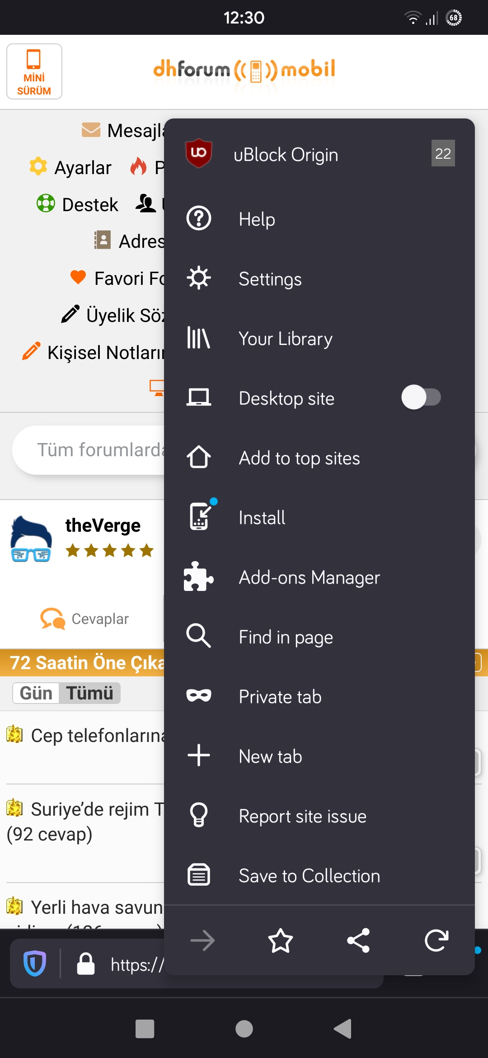
Task: Reload page with the refresh icon
Action: point(436,941)
